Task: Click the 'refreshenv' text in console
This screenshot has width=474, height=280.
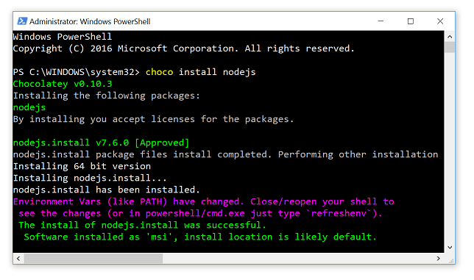Action: [339, 213]
